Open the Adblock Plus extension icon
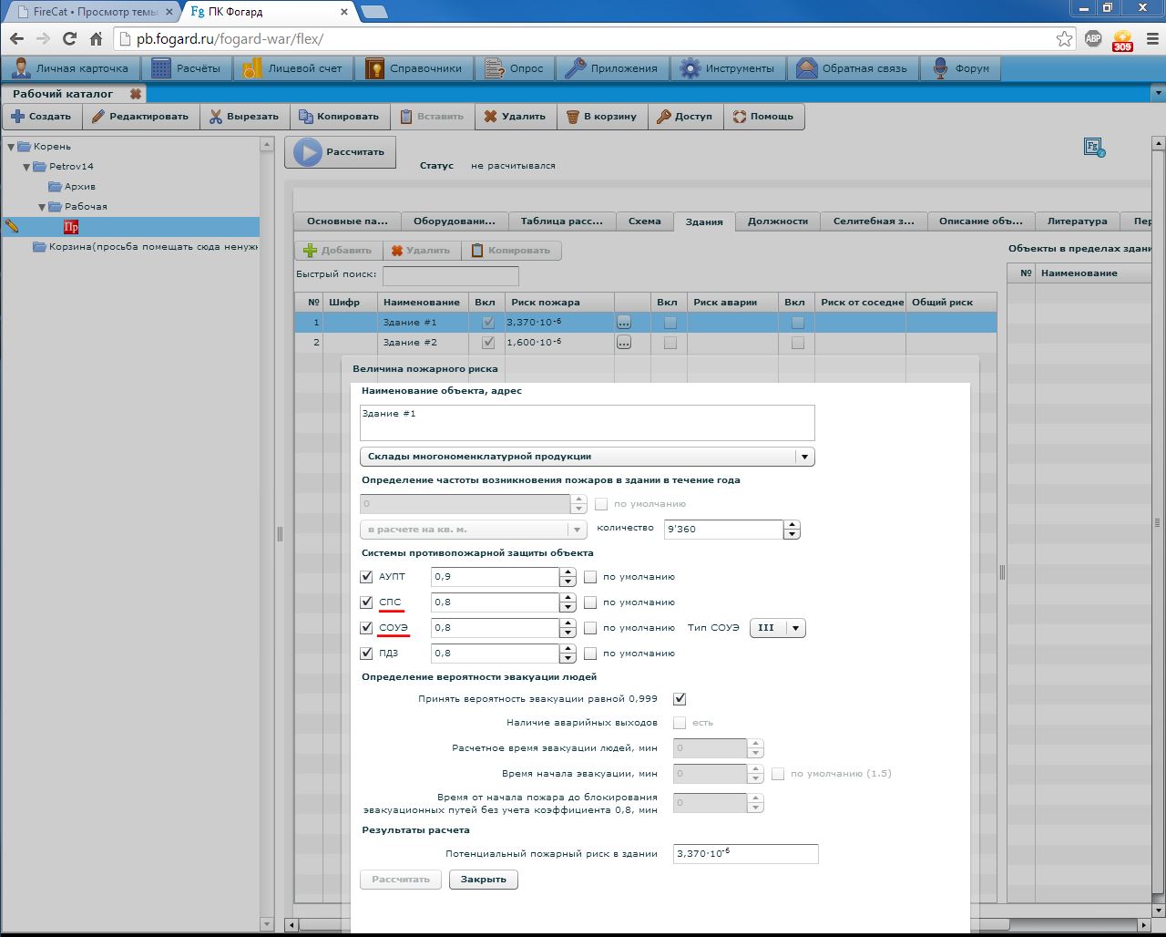The width and height of the screenshot is (1166, 937). click(x=1093, y=39)
